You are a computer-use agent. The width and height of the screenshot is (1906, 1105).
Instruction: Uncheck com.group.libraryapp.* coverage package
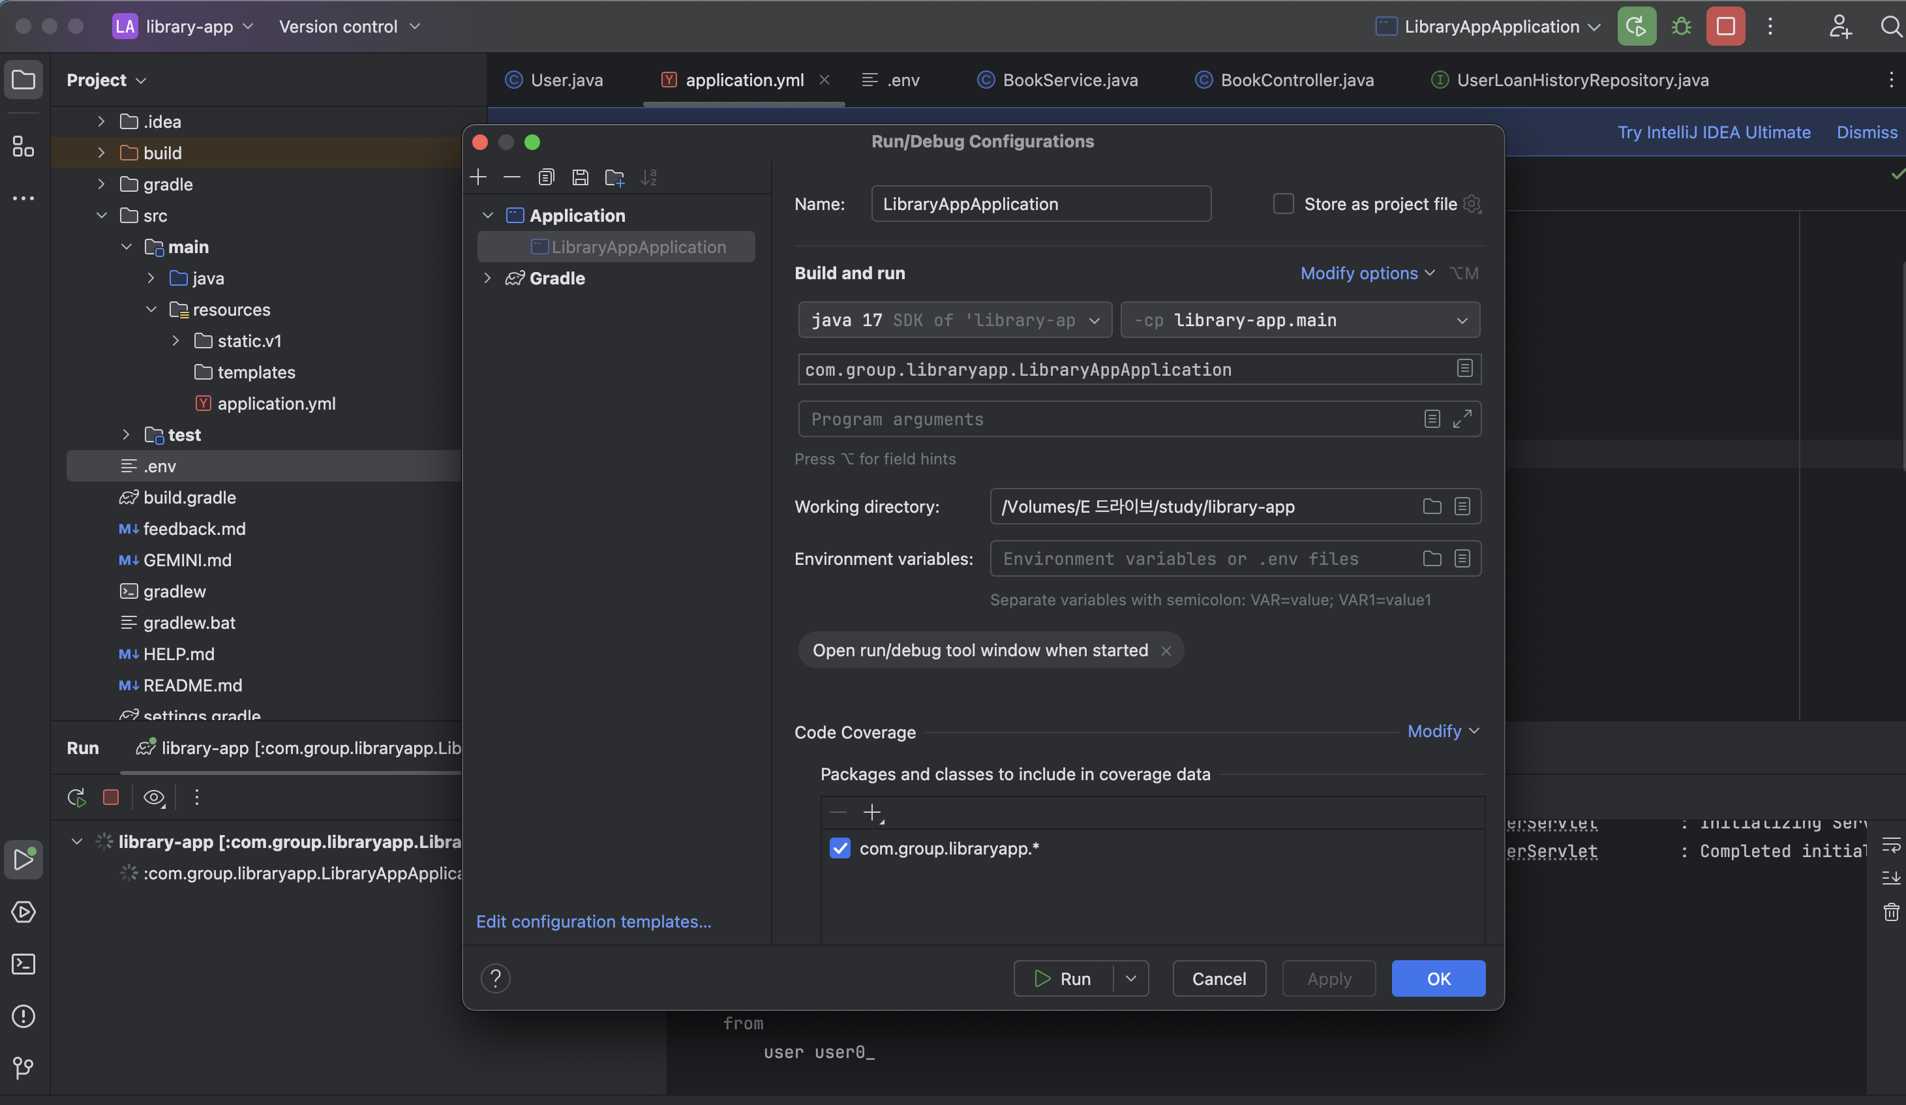pyautogui.click(x=840, y=848)
